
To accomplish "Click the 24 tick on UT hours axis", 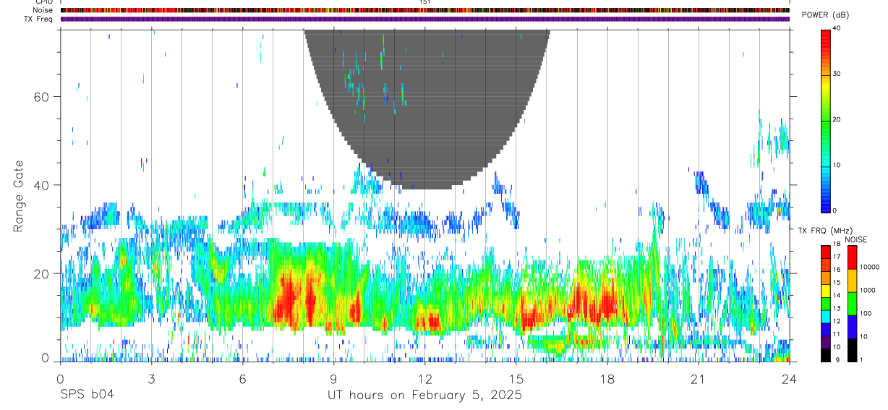I will 790,379.
